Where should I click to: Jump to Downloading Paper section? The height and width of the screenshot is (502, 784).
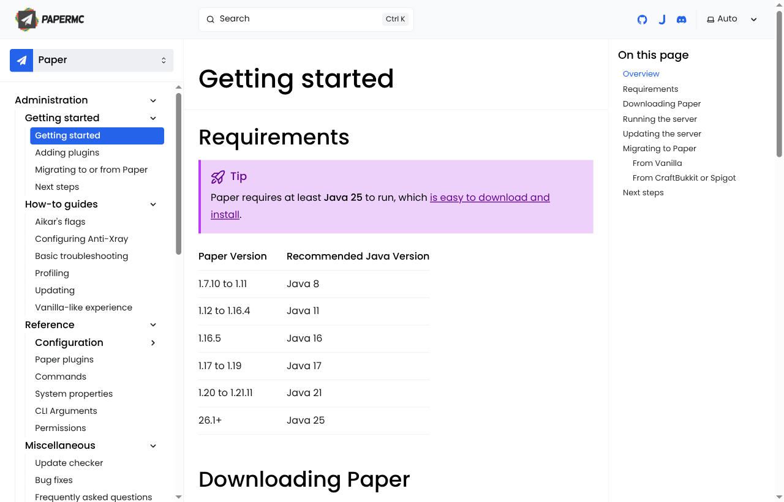661,104
